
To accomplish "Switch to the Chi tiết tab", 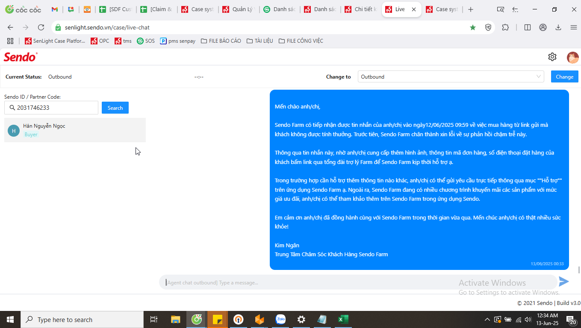I will (361, 9).
